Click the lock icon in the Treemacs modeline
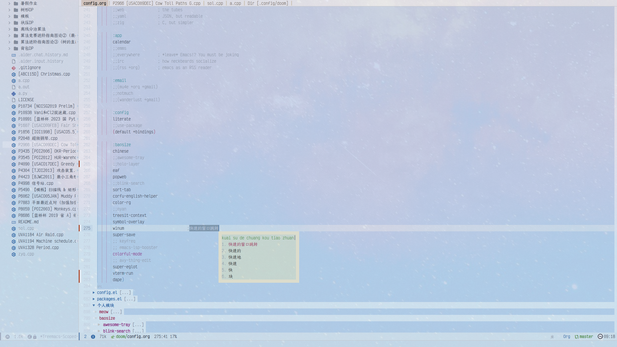This screenshot has width=617, height=347. (35, 337)
